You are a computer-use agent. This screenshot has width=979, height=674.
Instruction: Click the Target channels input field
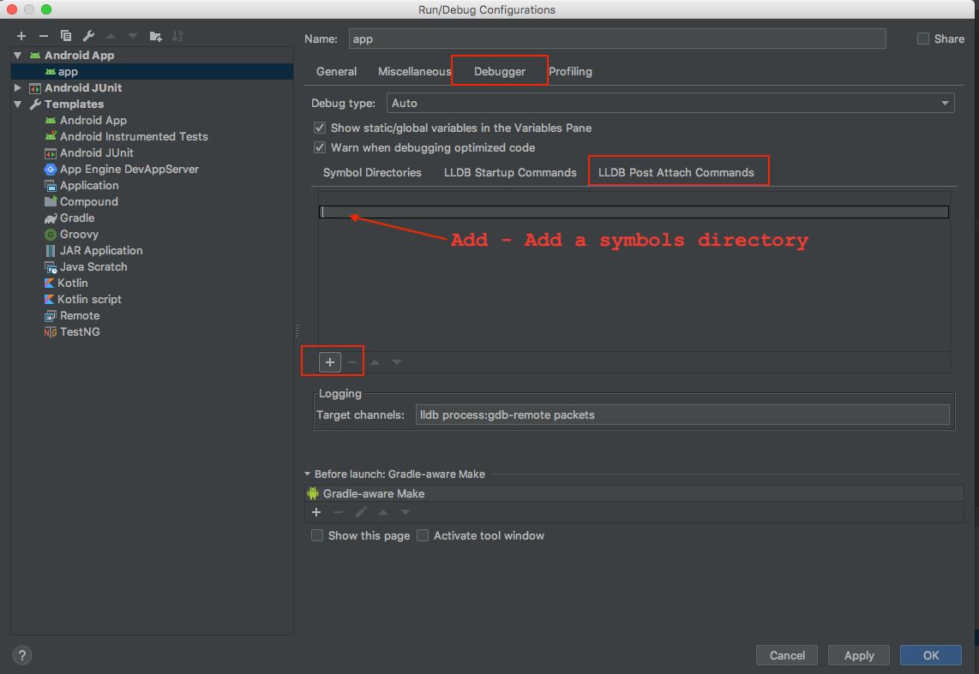682,415
